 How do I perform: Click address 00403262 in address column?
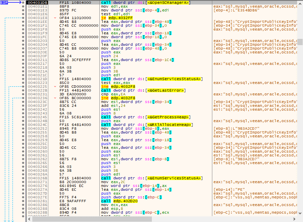point(38,159)
